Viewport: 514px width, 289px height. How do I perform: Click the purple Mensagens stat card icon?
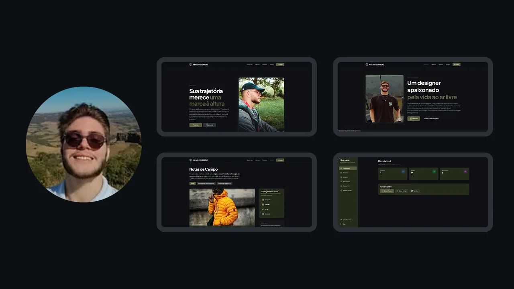465,171
